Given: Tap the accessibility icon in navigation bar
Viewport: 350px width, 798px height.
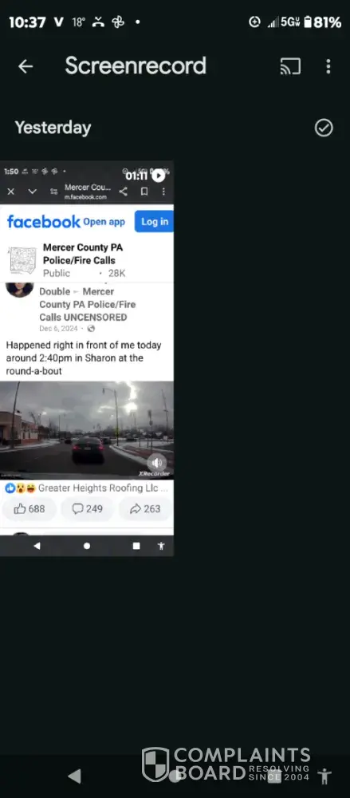Looking at the screenshot, I should click(324, 776).
